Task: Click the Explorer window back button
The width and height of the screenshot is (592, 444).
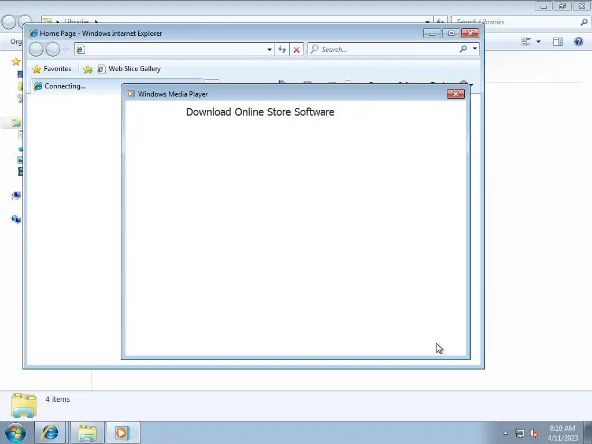Action: [x=8, y=22]
